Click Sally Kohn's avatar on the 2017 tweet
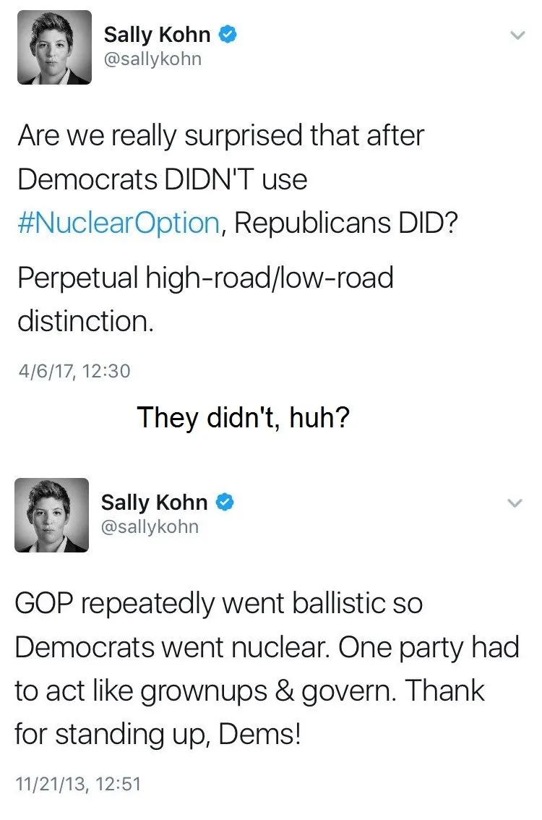The width and height of the screenshot is (542, 820). click(55, 48)
